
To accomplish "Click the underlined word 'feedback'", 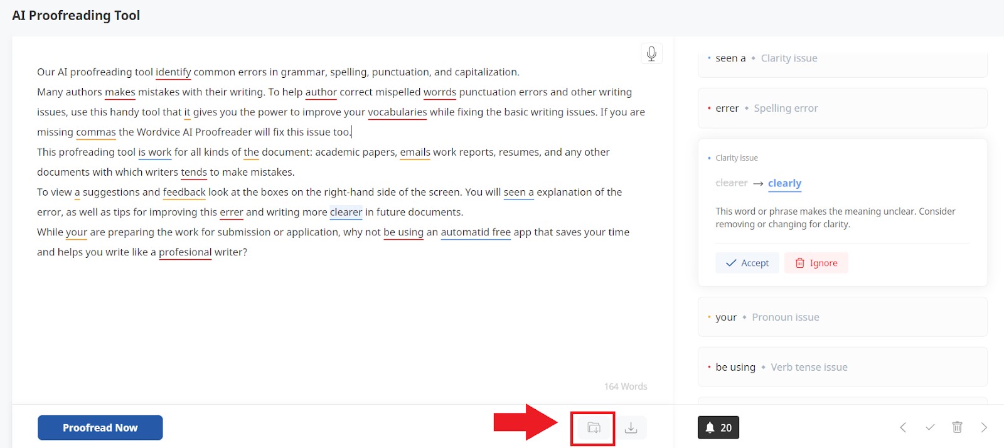I will point(184,193).
